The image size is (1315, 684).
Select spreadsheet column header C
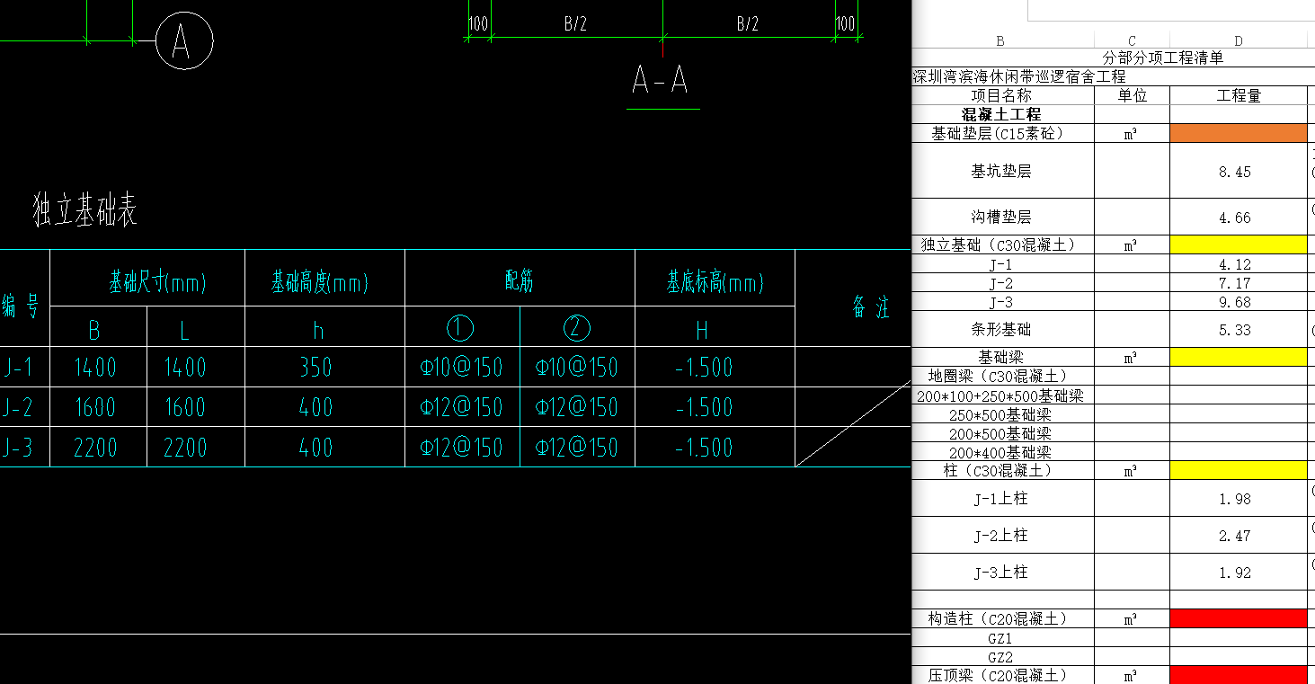click(1132, 40)
